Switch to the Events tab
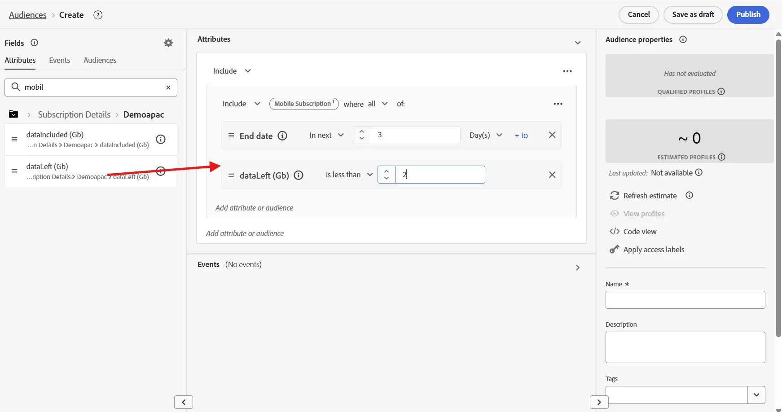The width and height of the screenshot is (782, 412). tap(60, 60)
